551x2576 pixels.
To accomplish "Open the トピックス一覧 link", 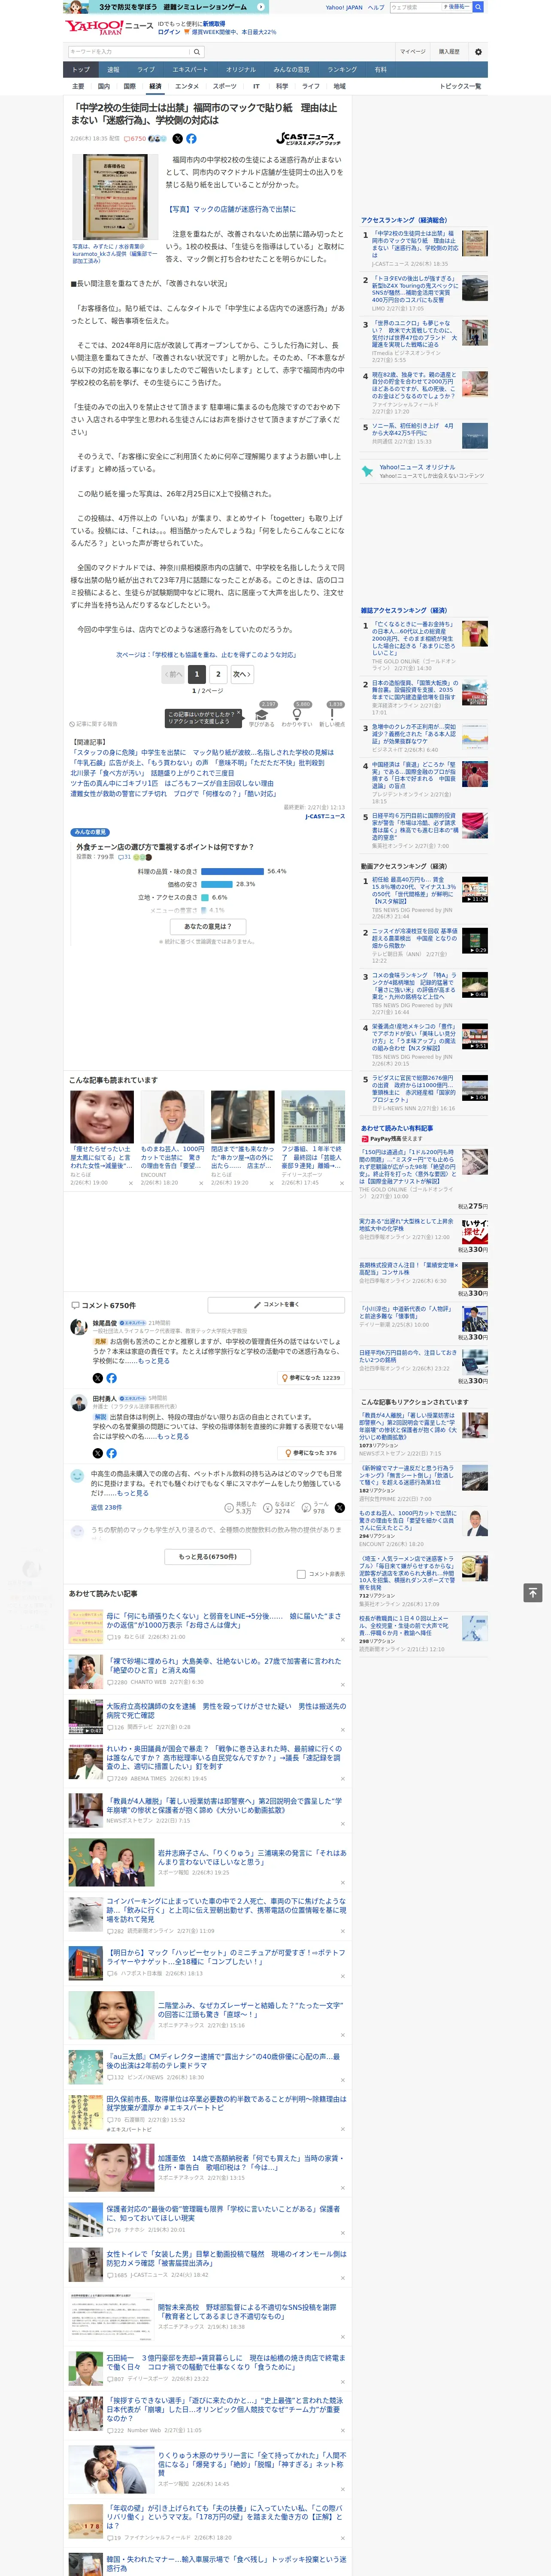I will pos(460,86).
